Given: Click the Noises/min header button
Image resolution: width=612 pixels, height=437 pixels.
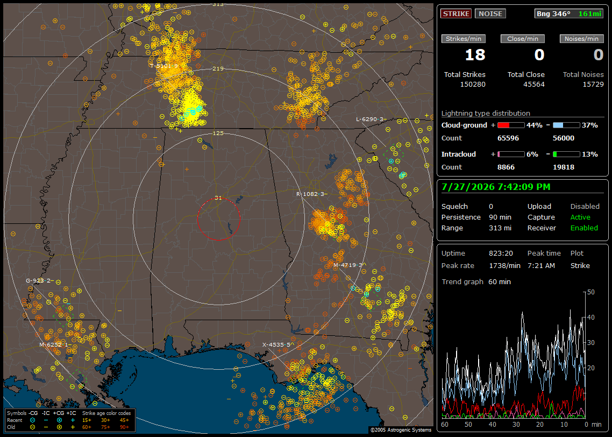Looking at the screenshot, I should click(581, 39).
